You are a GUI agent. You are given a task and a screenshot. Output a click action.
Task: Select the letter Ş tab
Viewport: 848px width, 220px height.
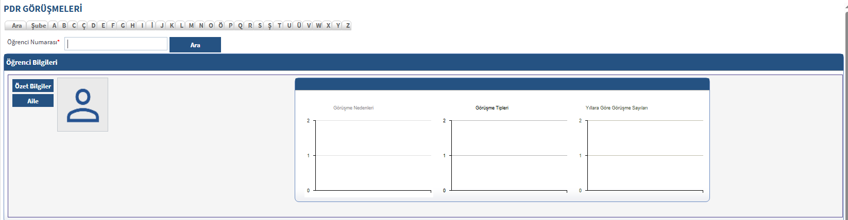(269, 26)
